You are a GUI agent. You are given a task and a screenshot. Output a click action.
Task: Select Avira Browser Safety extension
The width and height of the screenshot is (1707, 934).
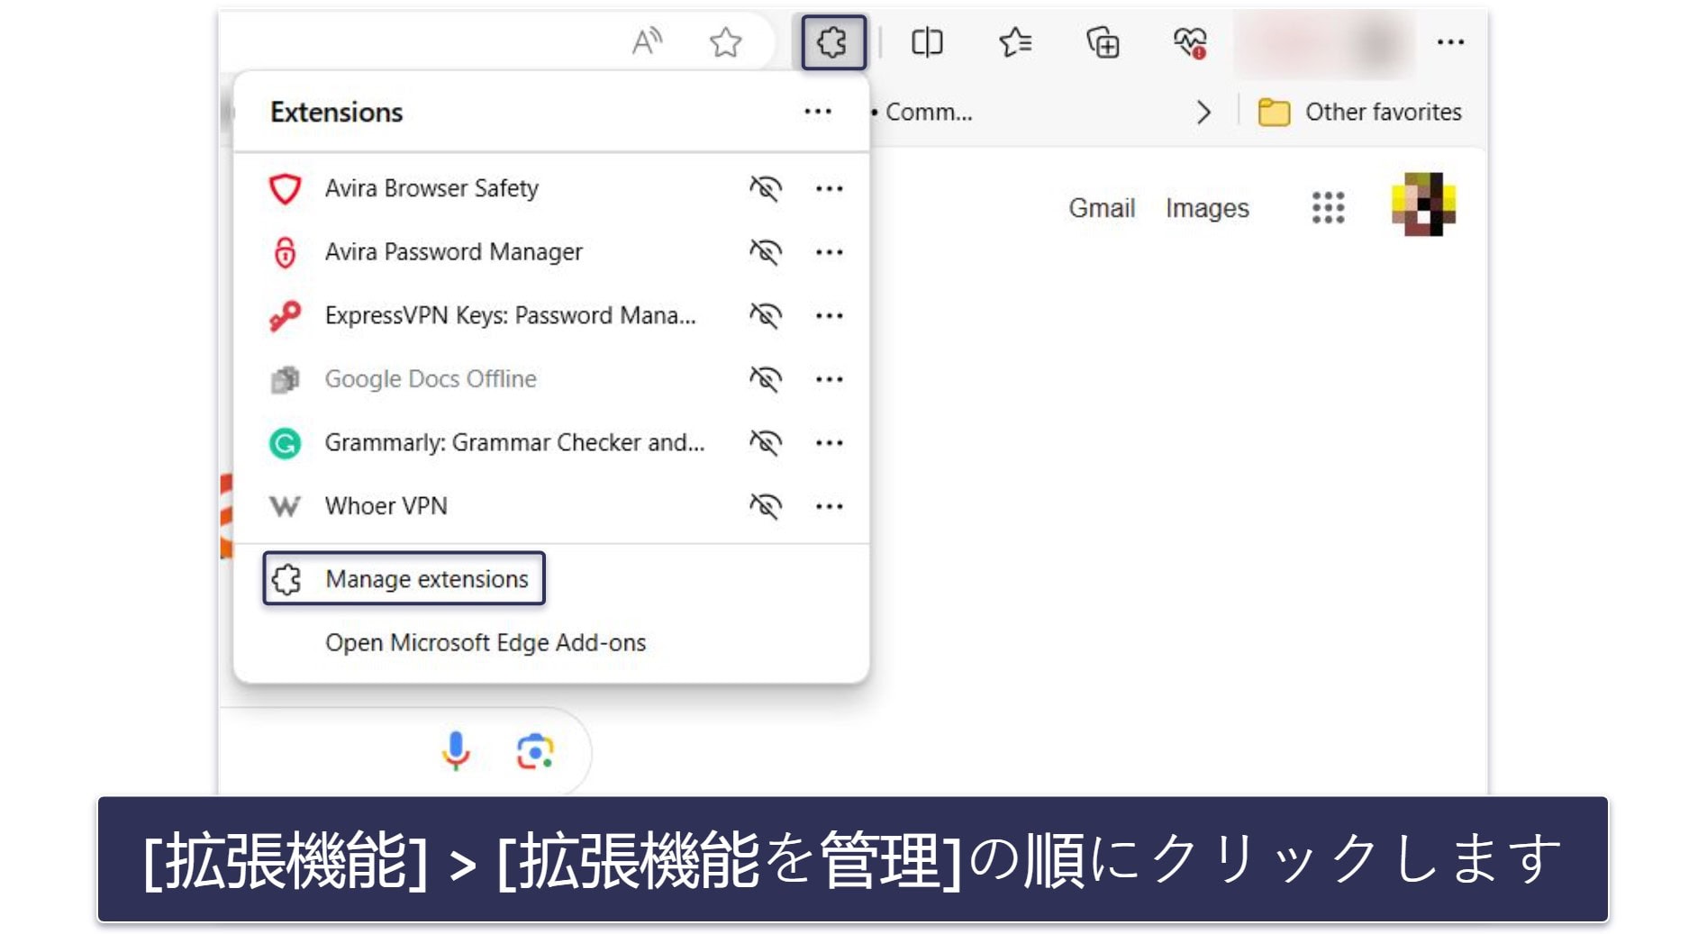point(431,188)
